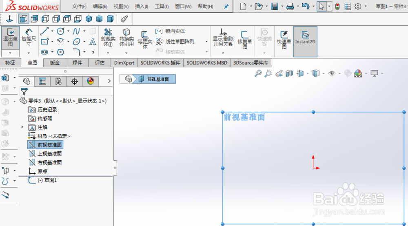
Task: Select 右视基准面 in the feature tree
Action: pos(45,162)
